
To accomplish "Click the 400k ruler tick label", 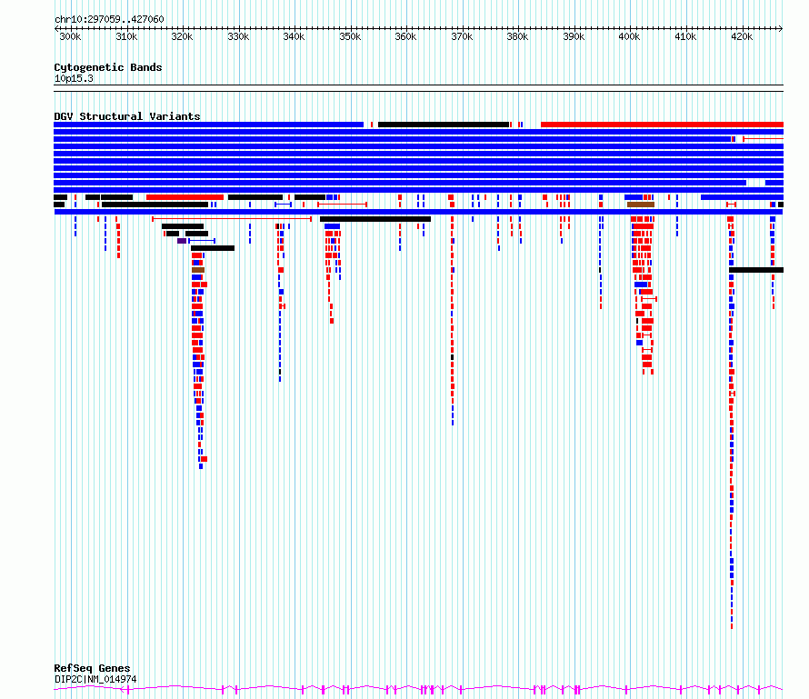I will click(x=629, y=36).
